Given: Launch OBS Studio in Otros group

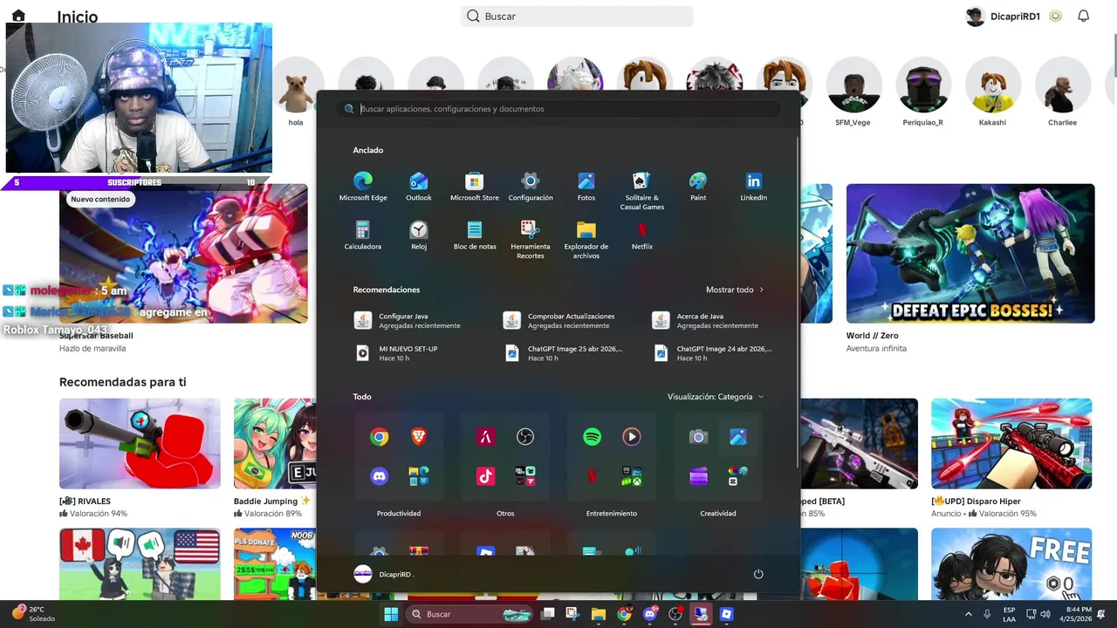Looking at the screenshot, I should [525, 437].
